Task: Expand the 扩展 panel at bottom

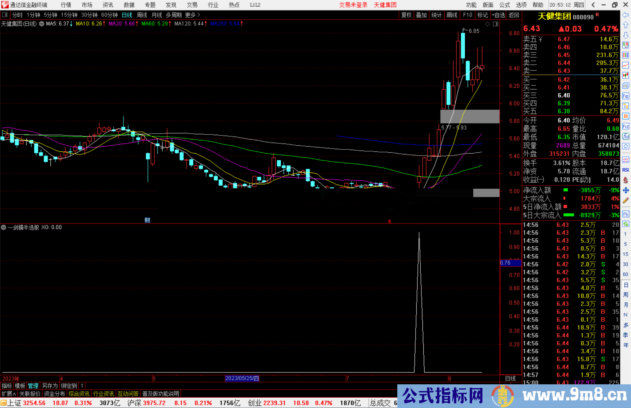Action: (x=9, y=394)
